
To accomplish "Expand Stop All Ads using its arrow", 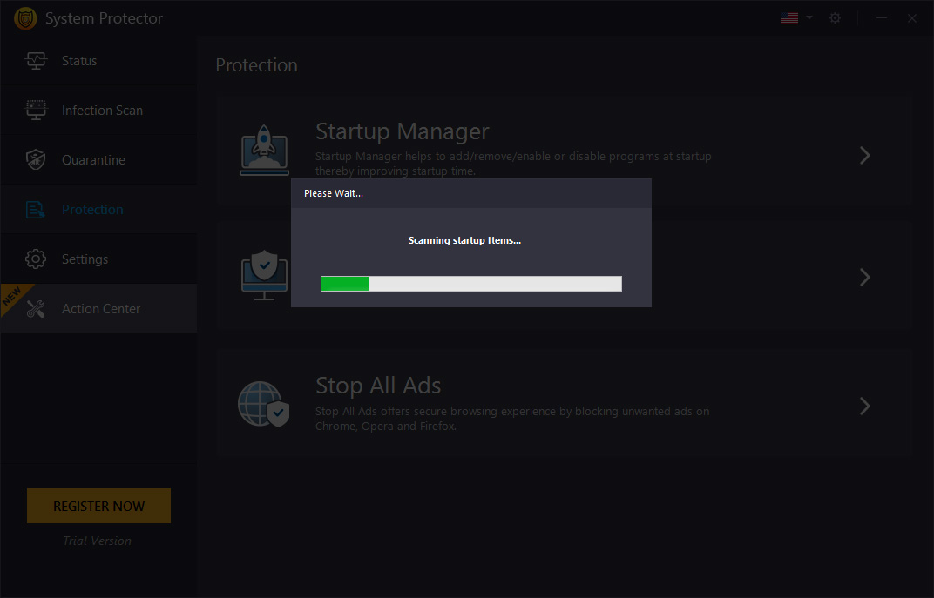I will point(864,406).
